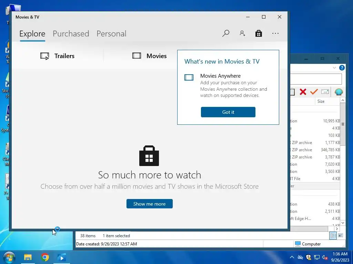Click the large store bag icon above 'So much more to watch'
This screenshot has height=264, width=353.
[149, 156]
